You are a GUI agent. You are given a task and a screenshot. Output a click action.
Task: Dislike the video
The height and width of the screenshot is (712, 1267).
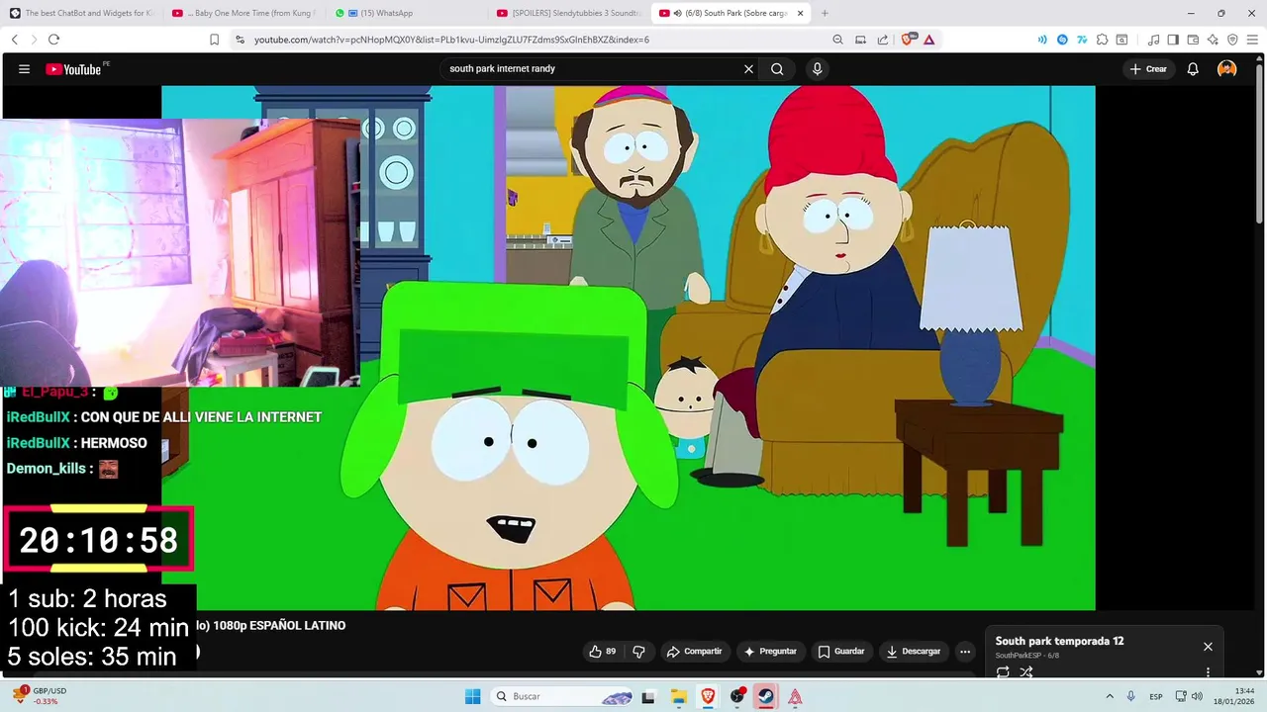pos(638,652)
